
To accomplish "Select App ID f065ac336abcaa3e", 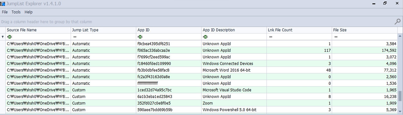I will 154,50.
